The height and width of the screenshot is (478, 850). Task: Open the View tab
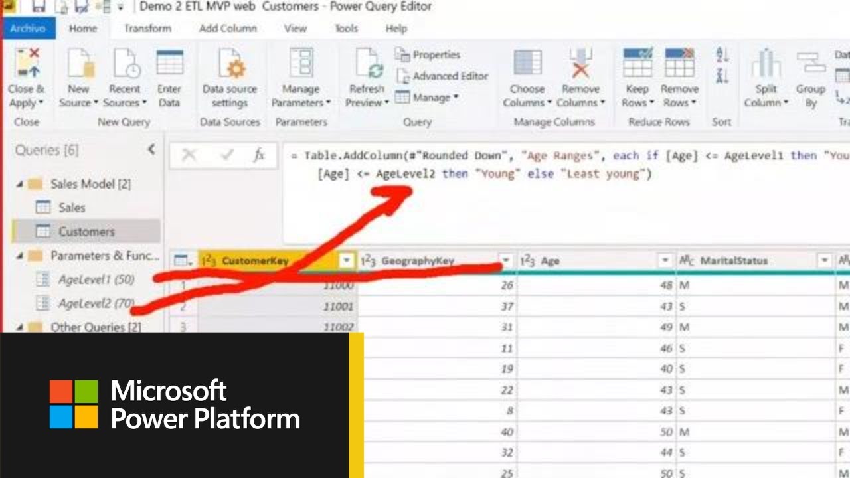tap(296, 29)
